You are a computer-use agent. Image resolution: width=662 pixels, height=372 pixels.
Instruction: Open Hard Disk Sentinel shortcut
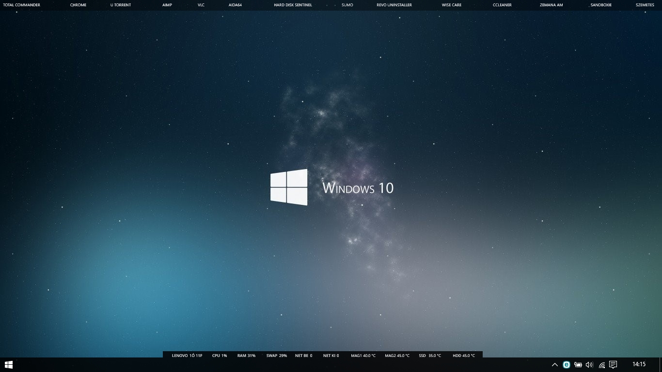tap(293, 5)
